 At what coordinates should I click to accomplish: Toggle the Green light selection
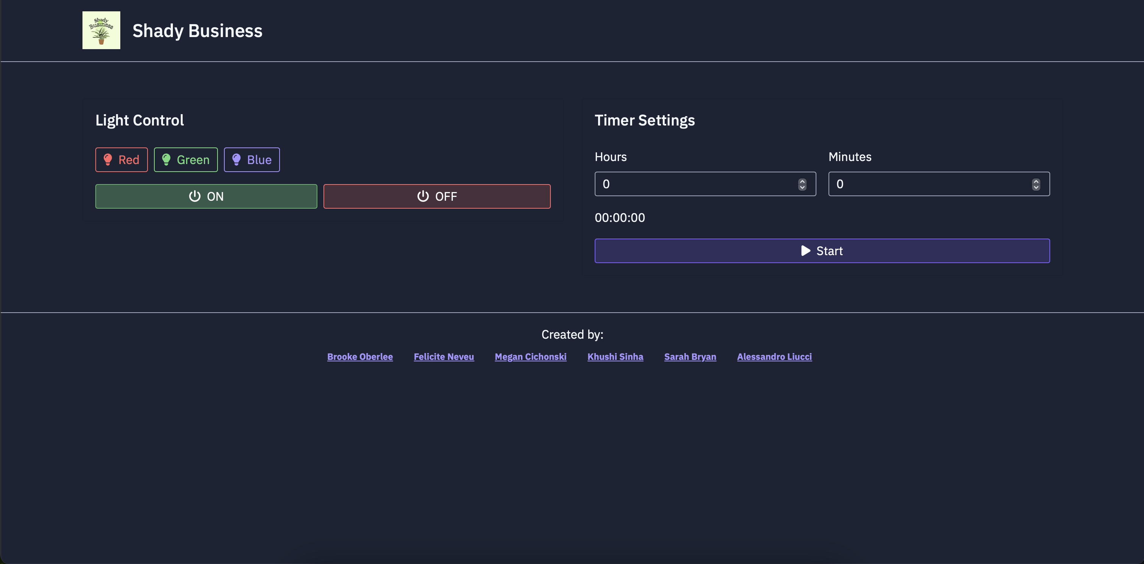click(186, 159)
